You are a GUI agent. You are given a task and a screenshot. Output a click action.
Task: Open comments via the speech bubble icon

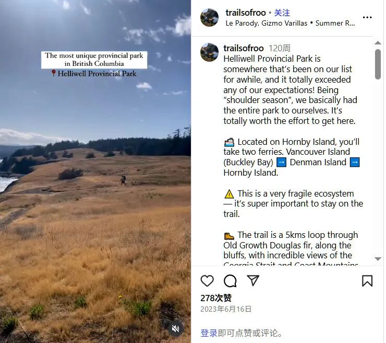pos(230,281)
